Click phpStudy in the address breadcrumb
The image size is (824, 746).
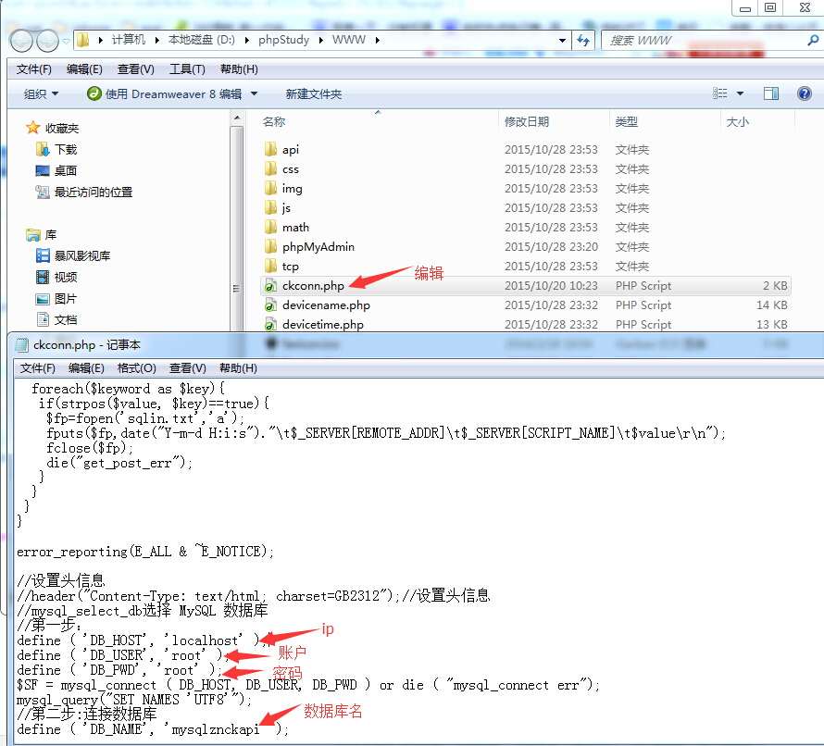(x=284, y=40)
